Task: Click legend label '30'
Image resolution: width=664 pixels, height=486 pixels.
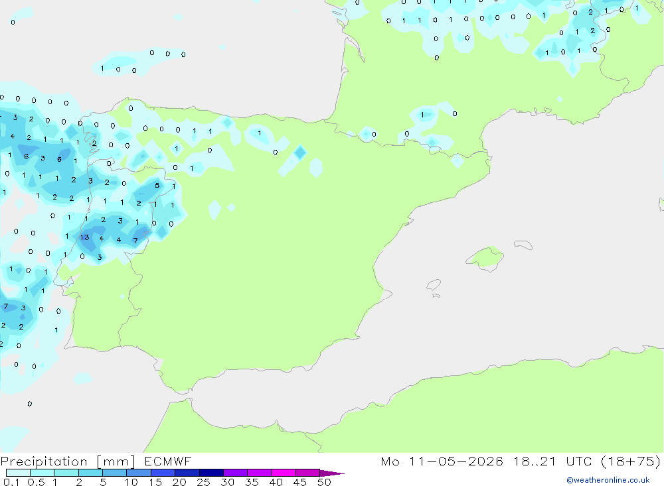Action: (x=227, y=482)
